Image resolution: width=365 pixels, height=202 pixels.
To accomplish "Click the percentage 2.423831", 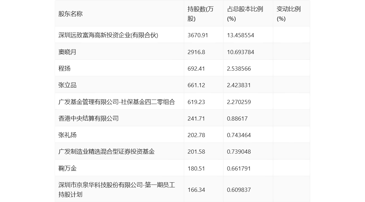I will click(x=239, y=85).
